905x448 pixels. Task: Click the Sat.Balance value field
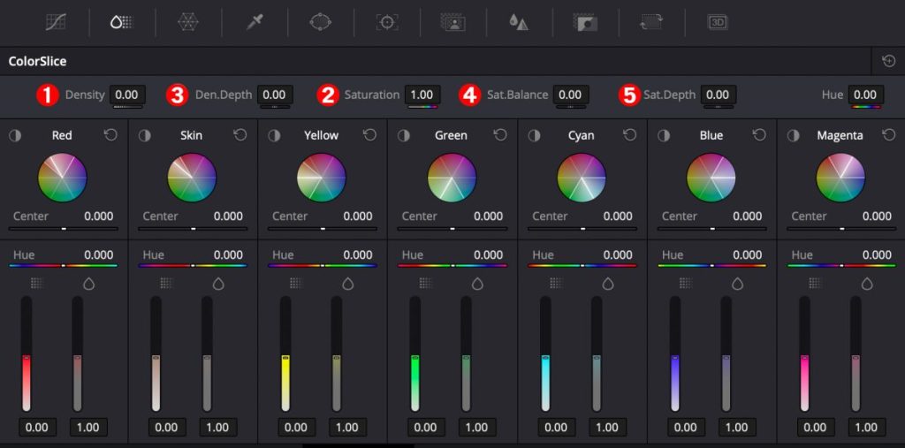tap(571, 95)
